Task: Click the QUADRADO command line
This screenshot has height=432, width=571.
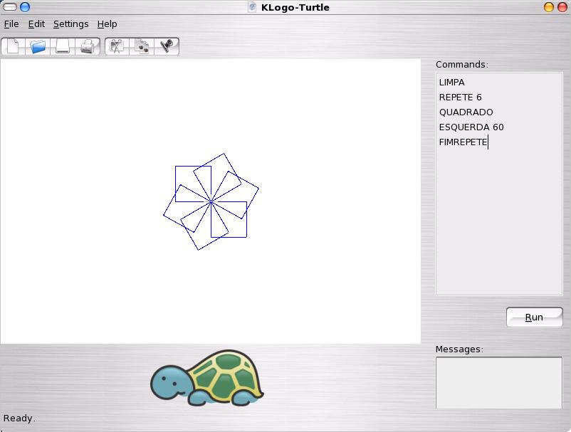Action: point(466,112)
